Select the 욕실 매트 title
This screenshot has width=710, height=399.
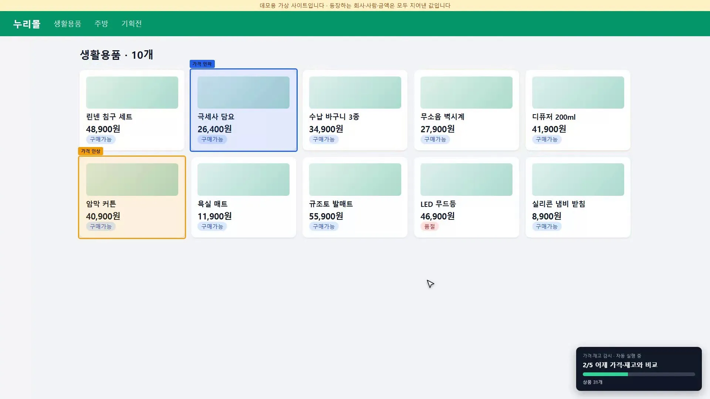point(213,204)
